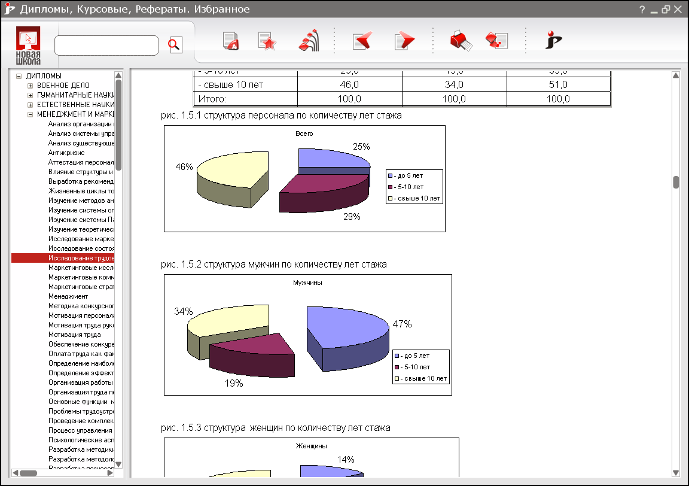This screenshot has width=689, height=486.
Task: Click the magnifier search button
Action: click(174, 45)
